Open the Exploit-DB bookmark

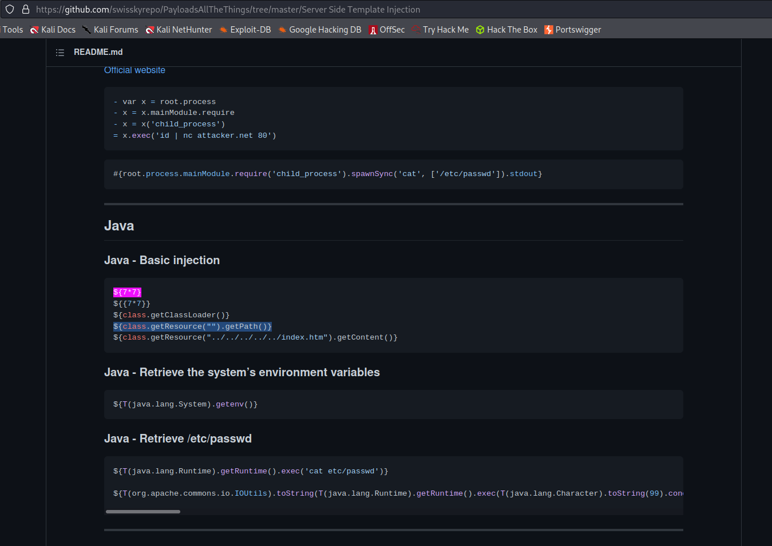(x=245, y=30)
